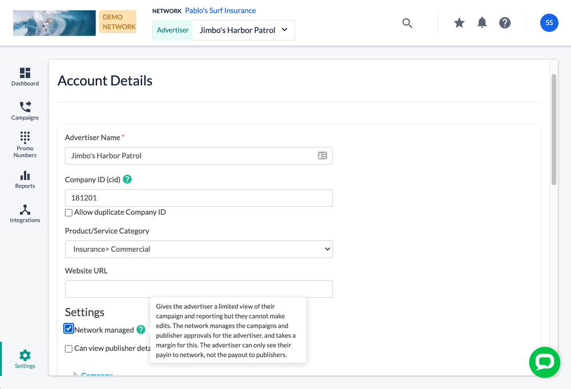This screenshot has width=571, height=389.
Task: Click Company ID help icon
Action: click(127, 179)
